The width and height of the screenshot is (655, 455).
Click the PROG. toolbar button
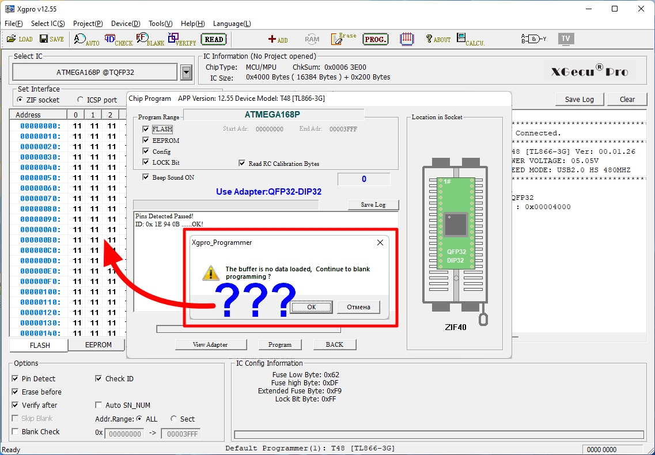coord(376,40)
